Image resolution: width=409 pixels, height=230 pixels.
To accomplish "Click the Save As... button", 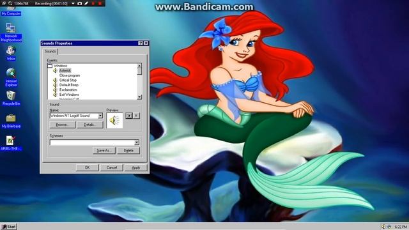I will pos(104,151).
